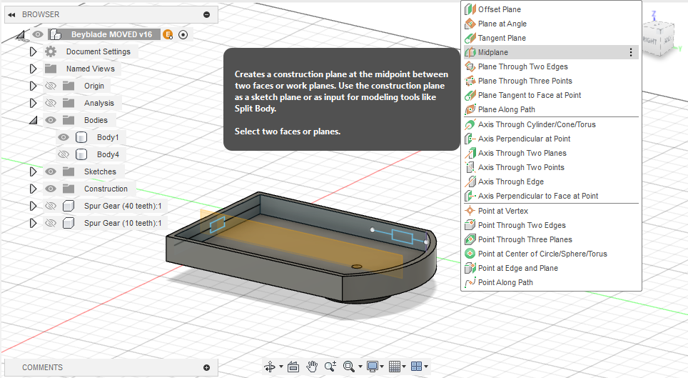Image resolution: width=688 pixels, height=378 pixels.
Task: Collapse the Bodies folder
Action: (x=34, y=120)
